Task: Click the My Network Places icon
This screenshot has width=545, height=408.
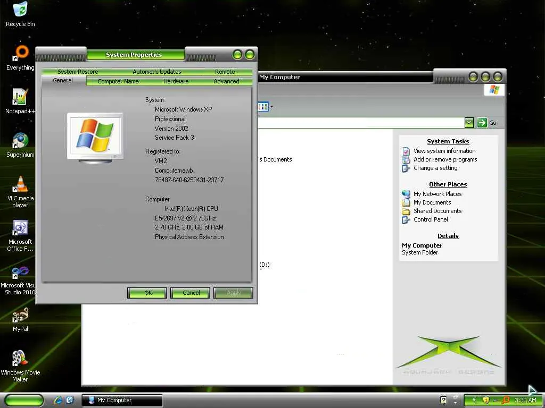Action: click(406, 194)
